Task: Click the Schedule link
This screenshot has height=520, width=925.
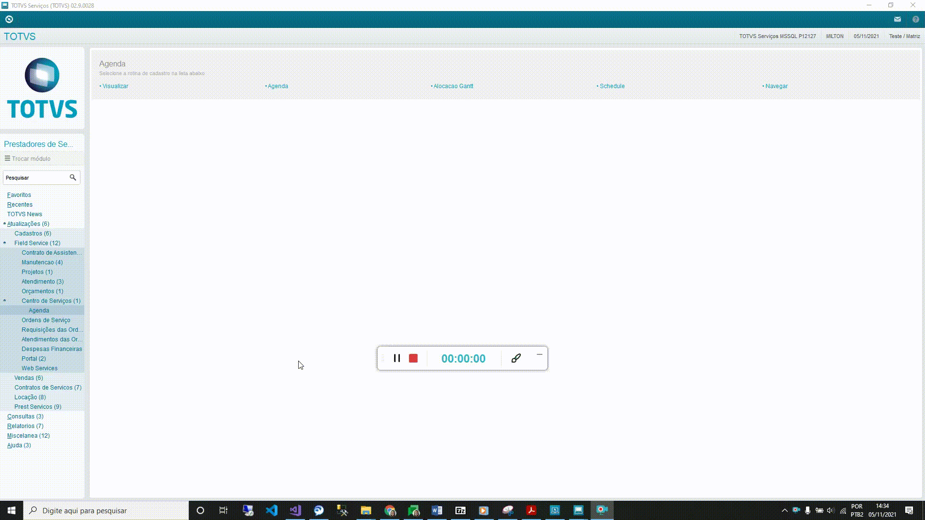Action: click(x=612, y=86)
